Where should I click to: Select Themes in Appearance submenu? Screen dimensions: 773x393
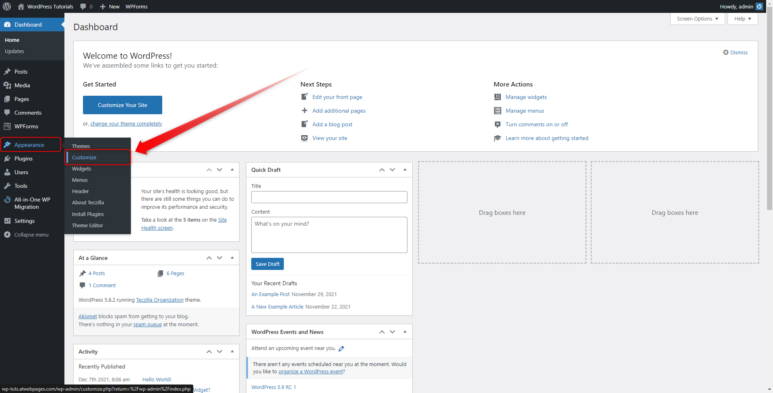[98, 146]
